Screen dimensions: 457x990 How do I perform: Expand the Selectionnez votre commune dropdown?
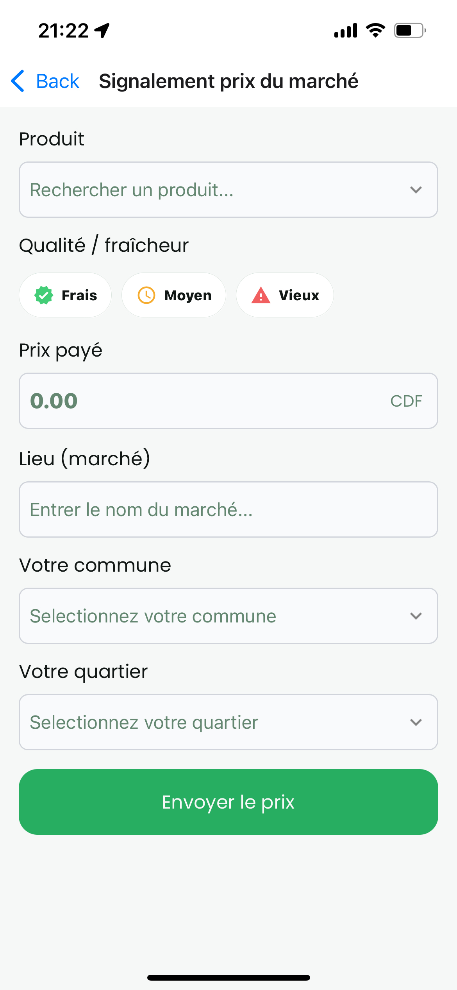[x=228, y=616]
